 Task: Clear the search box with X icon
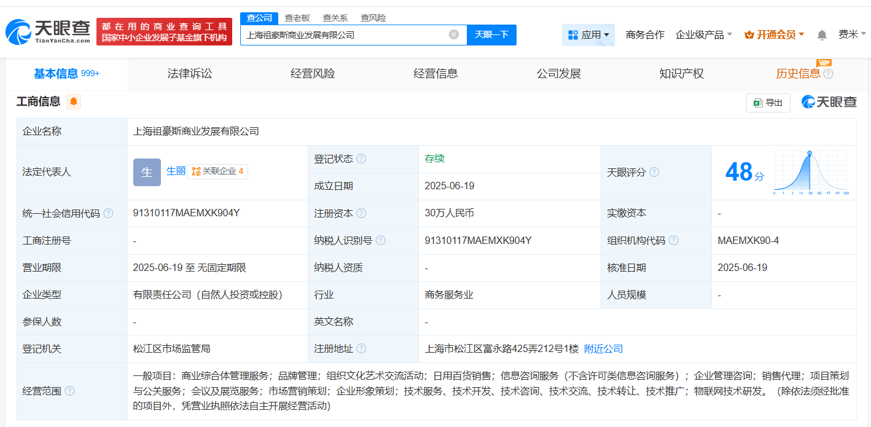click(x=454, y=34)
